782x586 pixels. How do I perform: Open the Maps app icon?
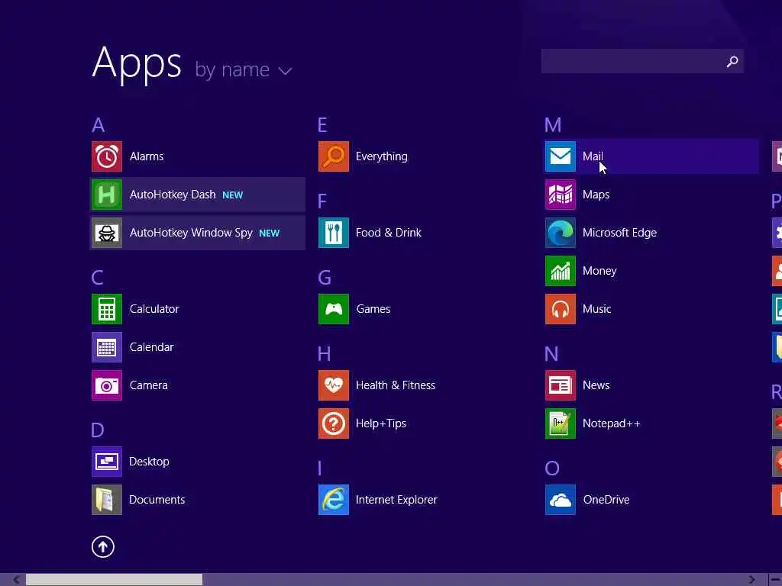tap(561, 195)
